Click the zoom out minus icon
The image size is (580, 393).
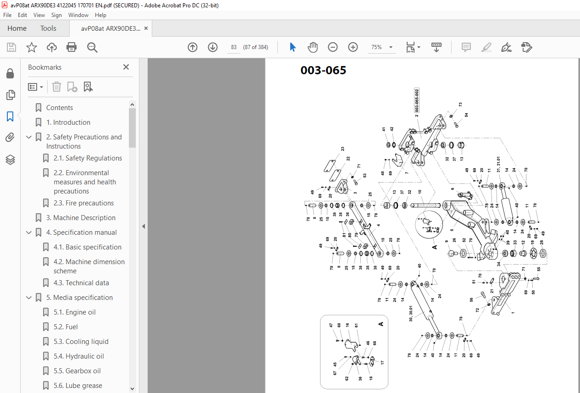(333, 47)
